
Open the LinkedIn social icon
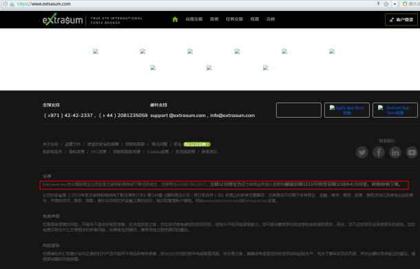click(395, 152)
